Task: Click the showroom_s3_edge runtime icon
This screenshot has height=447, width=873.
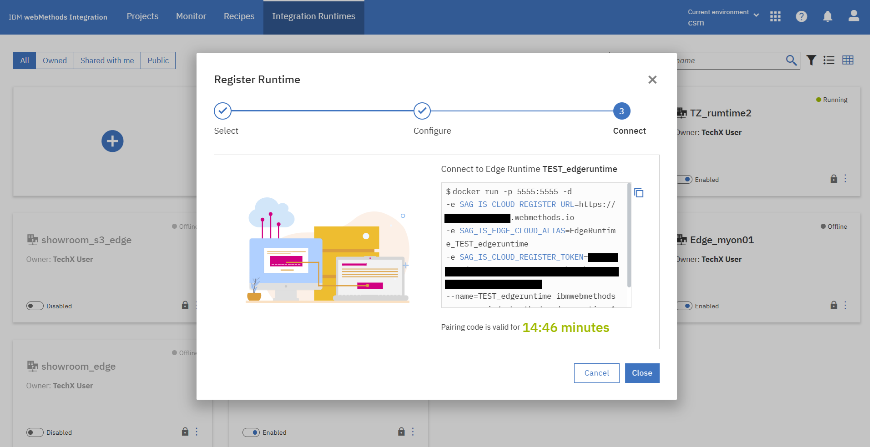Action: click(x=32, y=239)
